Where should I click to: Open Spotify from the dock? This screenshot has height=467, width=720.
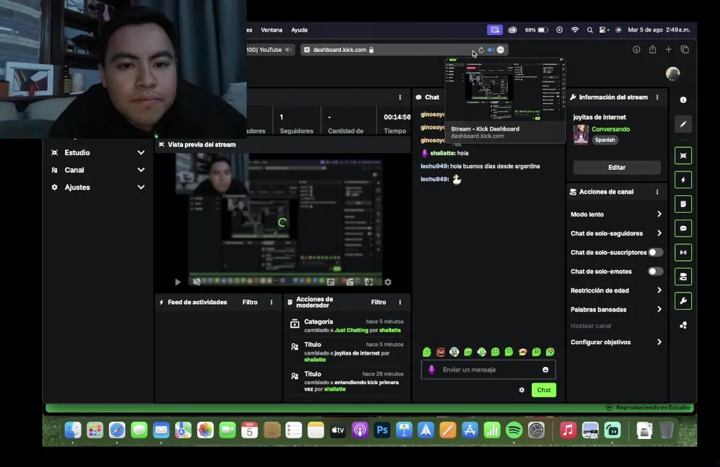[514, 430]
